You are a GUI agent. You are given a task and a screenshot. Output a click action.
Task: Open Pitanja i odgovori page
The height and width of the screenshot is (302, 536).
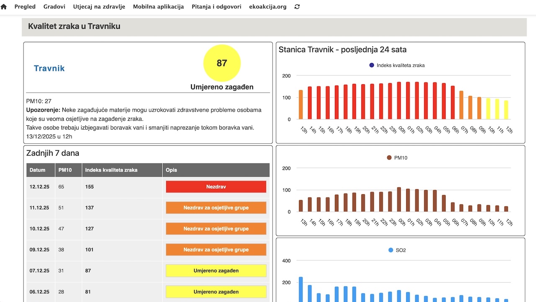[x=216, y=7]
